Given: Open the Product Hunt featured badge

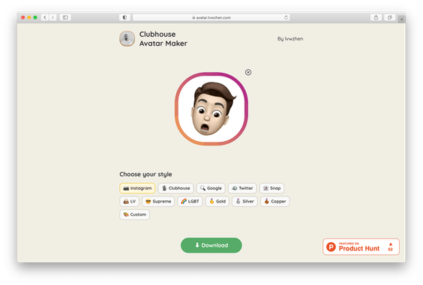Looking at the screenshot, I should pyautogui.click(x=361, y=247).
